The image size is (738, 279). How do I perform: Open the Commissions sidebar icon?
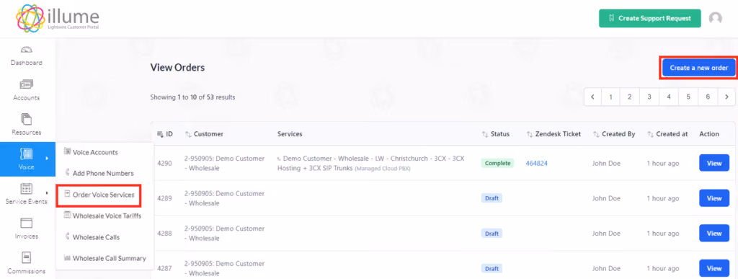27,257
